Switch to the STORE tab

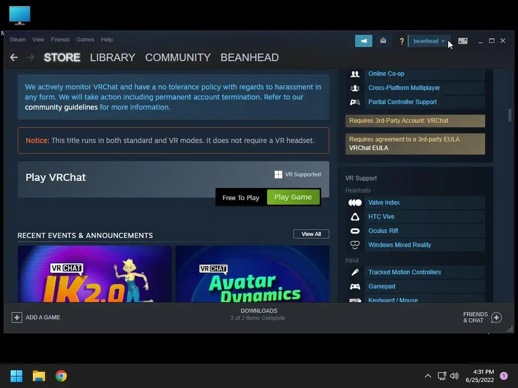point(62,58)
